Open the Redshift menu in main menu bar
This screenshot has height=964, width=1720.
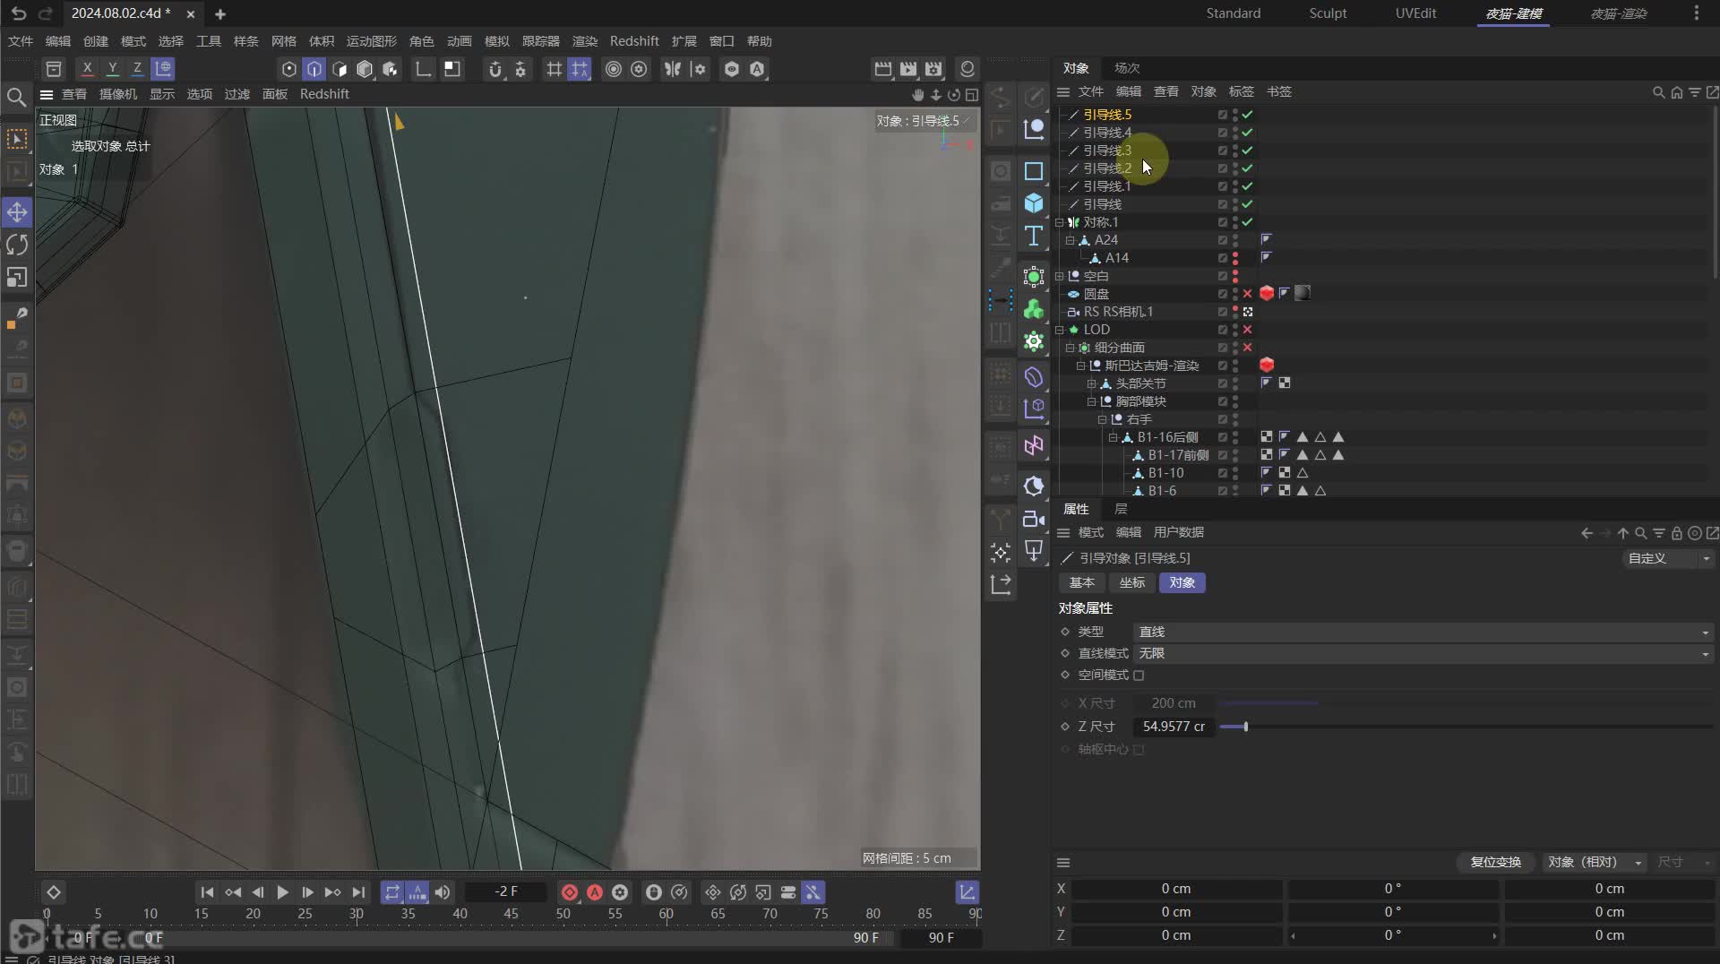[x=634, y=41]
